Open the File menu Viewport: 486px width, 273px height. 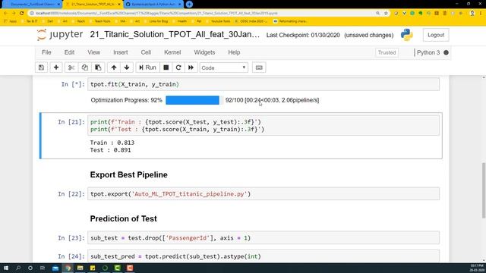click(46, 52)
